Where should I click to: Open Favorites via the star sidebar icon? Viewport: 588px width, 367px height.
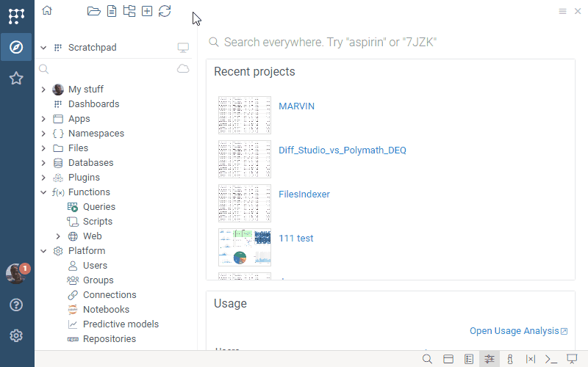coord(16,79)
